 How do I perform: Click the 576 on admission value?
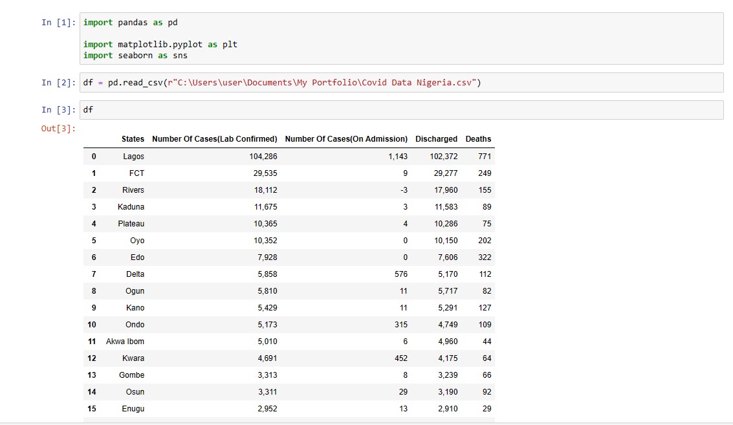pos(401,274)
